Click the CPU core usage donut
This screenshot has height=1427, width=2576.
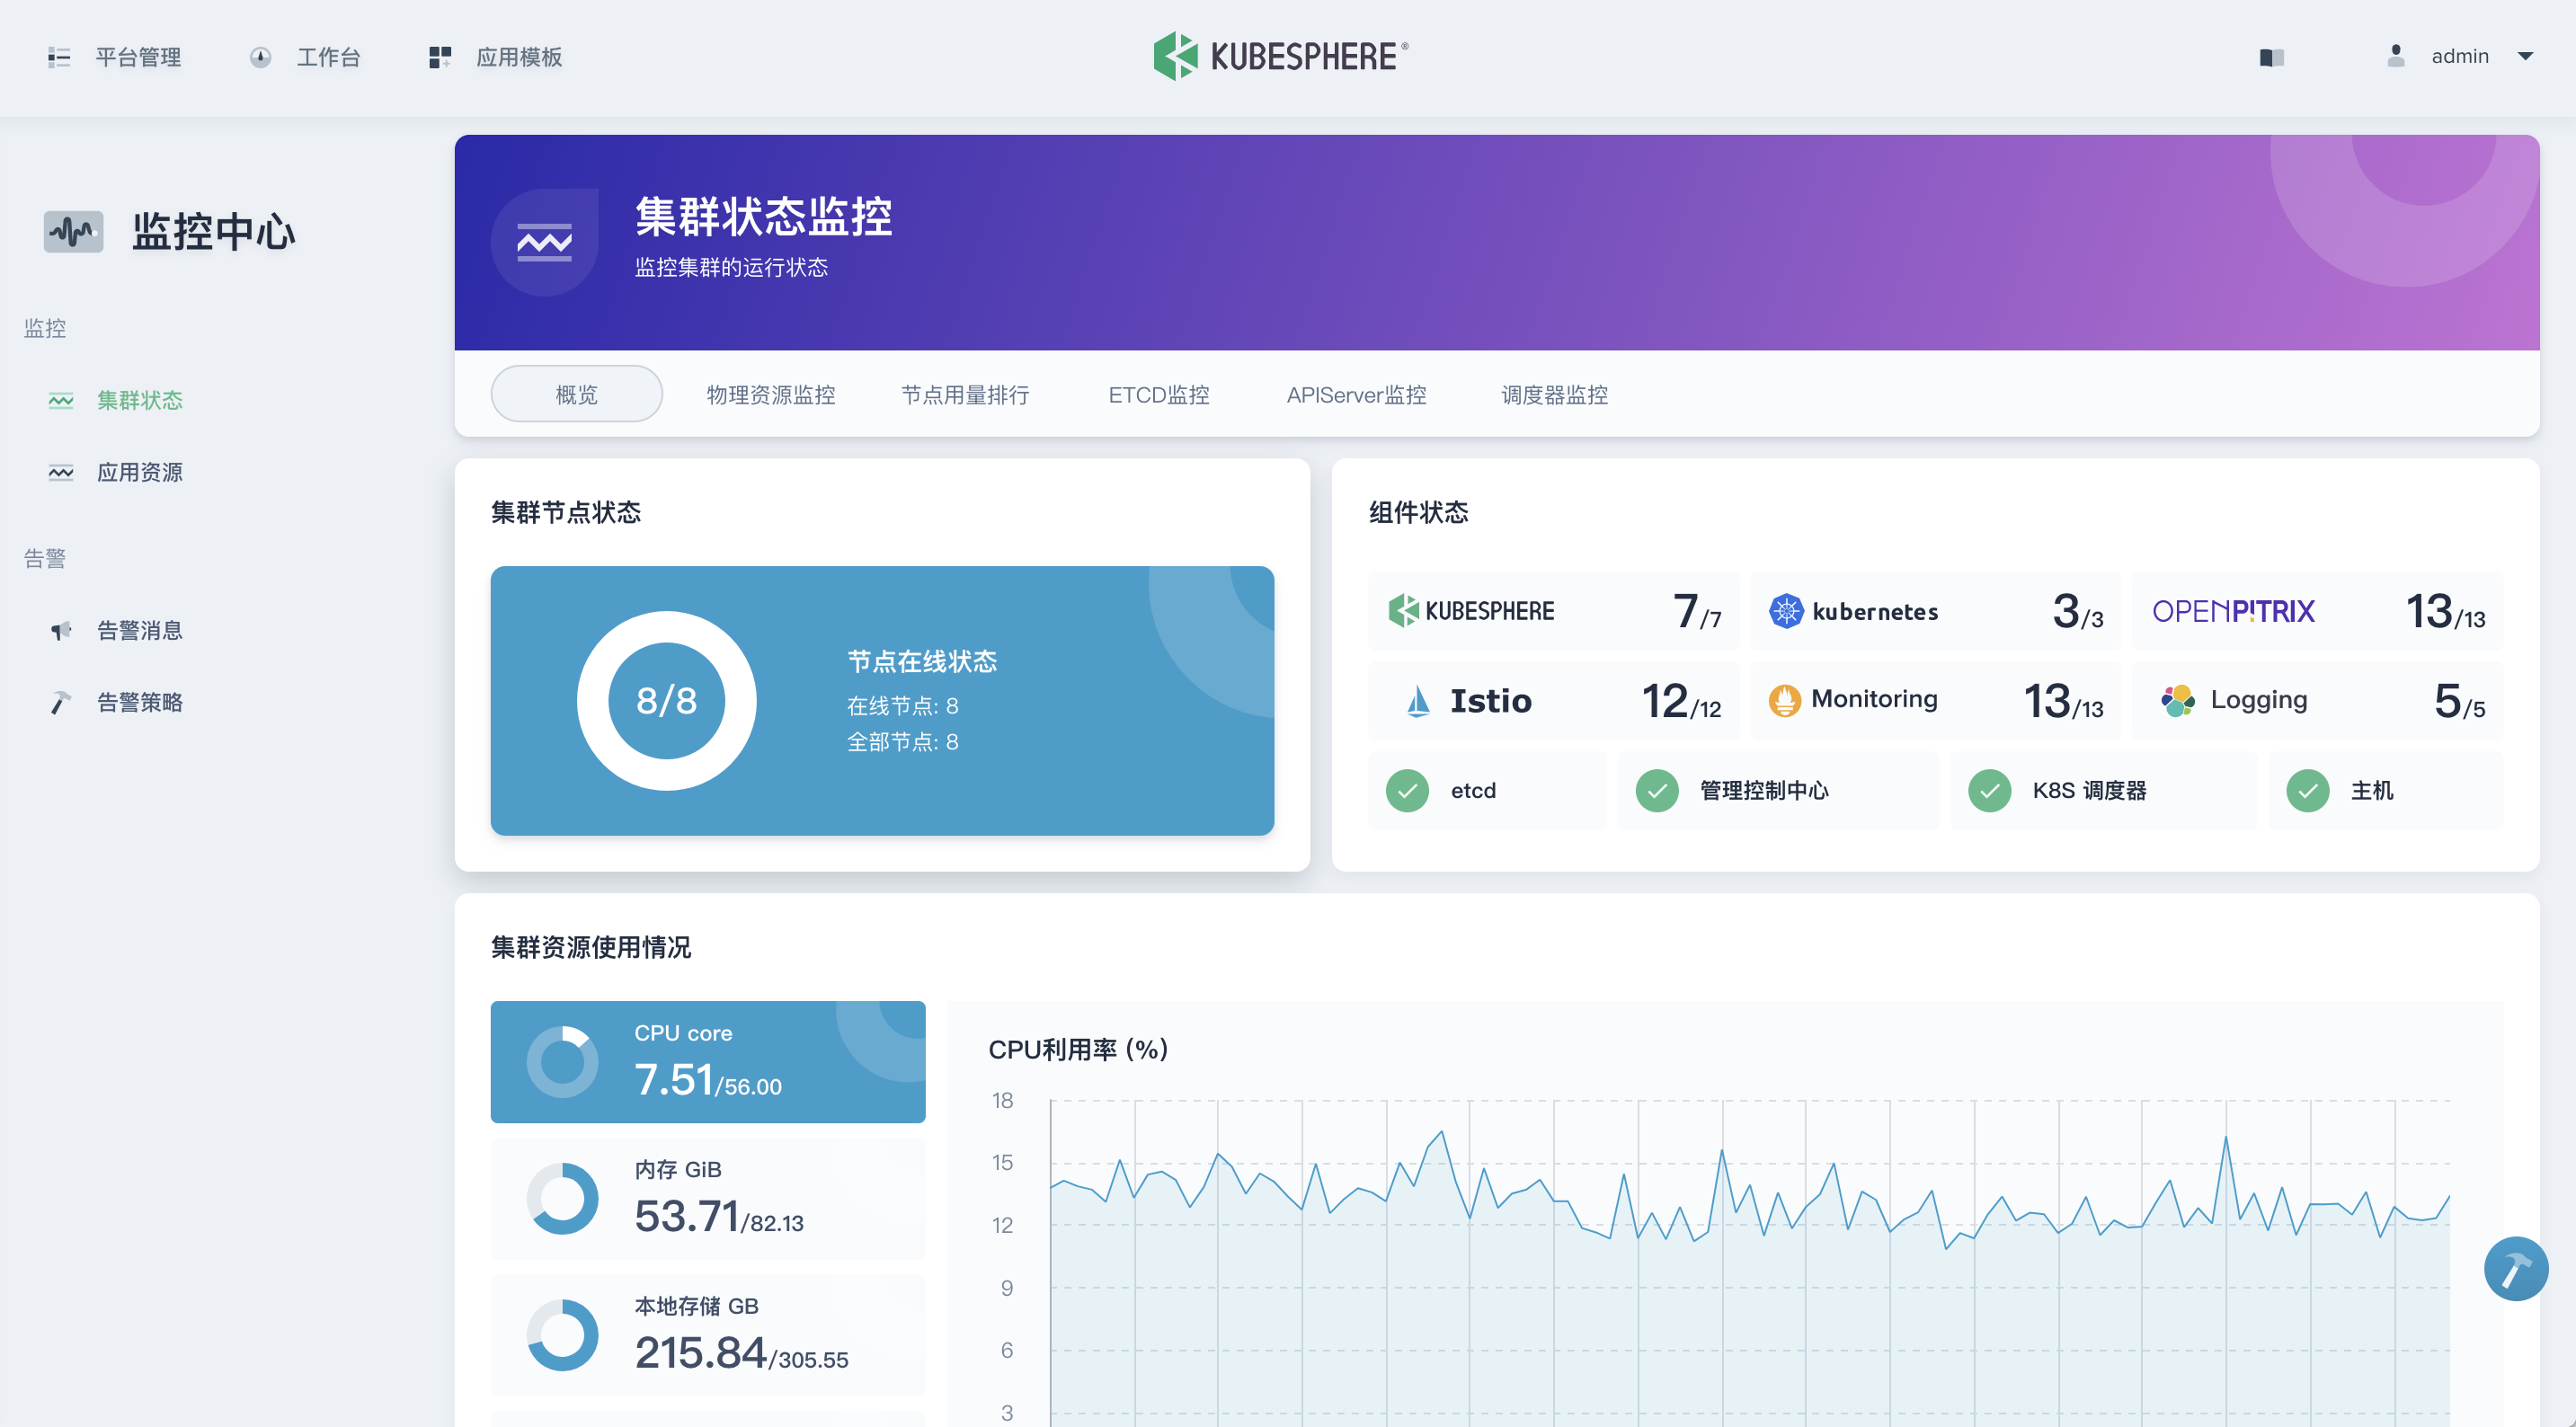[x=562, y=1061]
